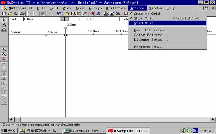Choose the selection arrow tool
This screenshot has height=134, width=216.
pos(4,20)
